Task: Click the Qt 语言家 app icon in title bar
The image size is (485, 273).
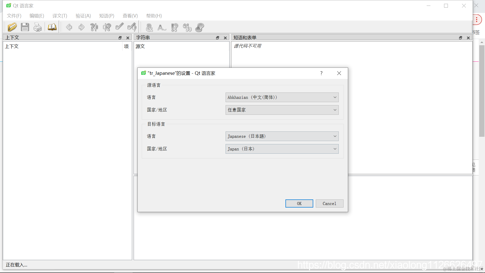Action: point(9,6)
